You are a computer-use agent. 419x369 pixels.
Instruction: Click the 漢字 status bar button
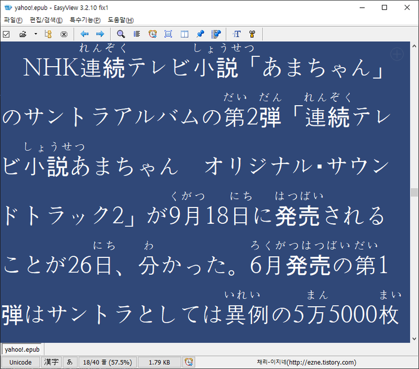[x=51, y=362]
